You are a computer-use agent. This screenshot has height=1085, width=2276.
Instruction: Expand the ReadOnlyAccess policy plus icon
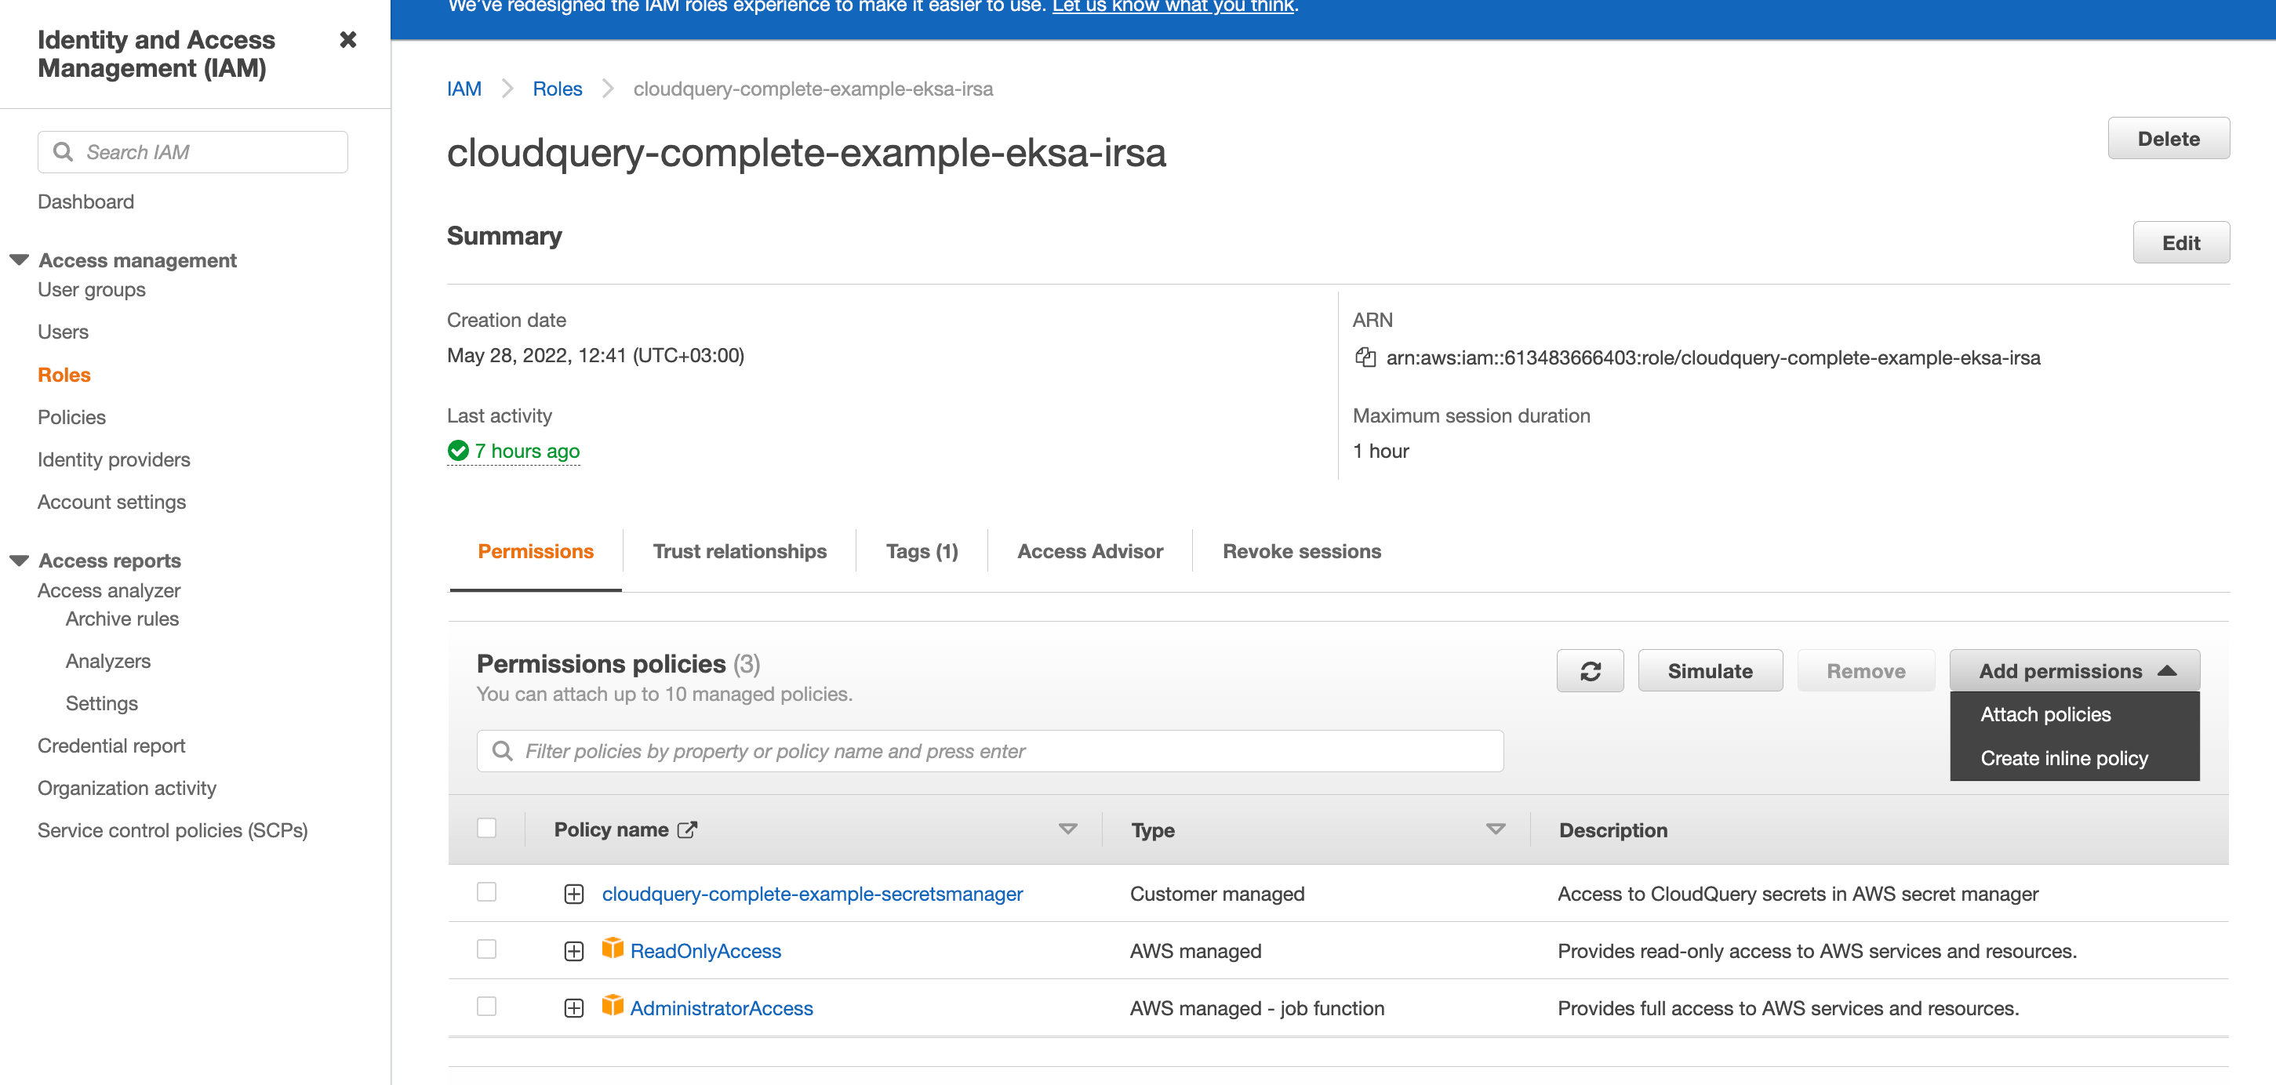pyautogui.click(x=573, y=951)
